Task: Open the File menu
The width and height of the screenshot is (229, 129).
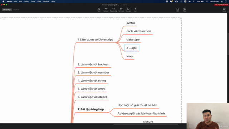Action: point(15,1)
